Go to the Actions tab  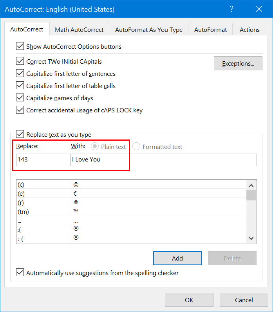pos(249,29)
